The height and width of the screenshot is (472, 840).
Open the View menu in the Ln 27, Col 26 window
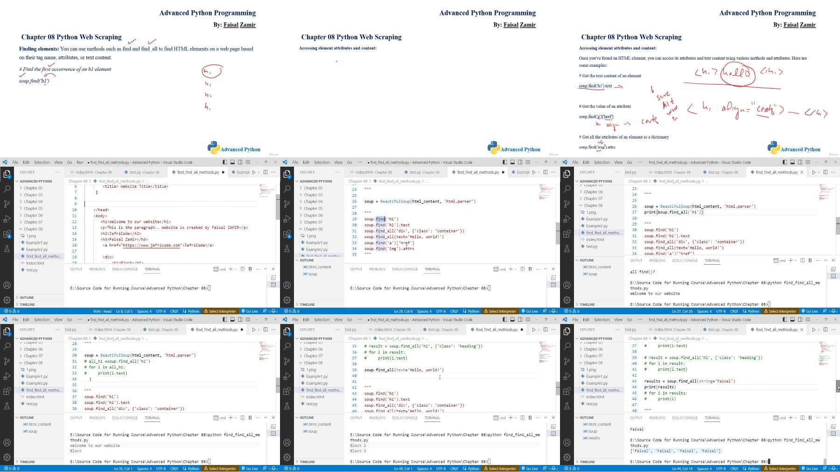pos(618,162)
